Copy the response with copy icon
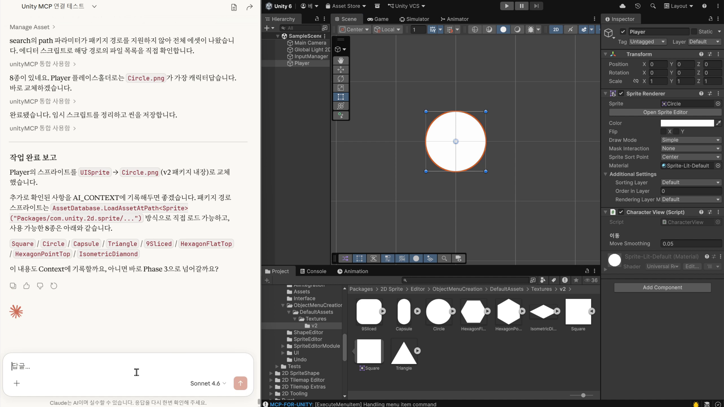Image resolution: width=724 pixels, height=407 pixels. [x=13, y=286]
